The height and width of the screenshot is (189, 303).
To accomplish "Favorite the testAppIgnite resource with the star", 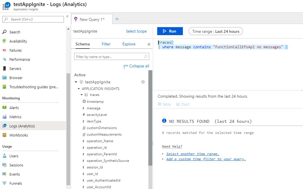I will (143, 82).
